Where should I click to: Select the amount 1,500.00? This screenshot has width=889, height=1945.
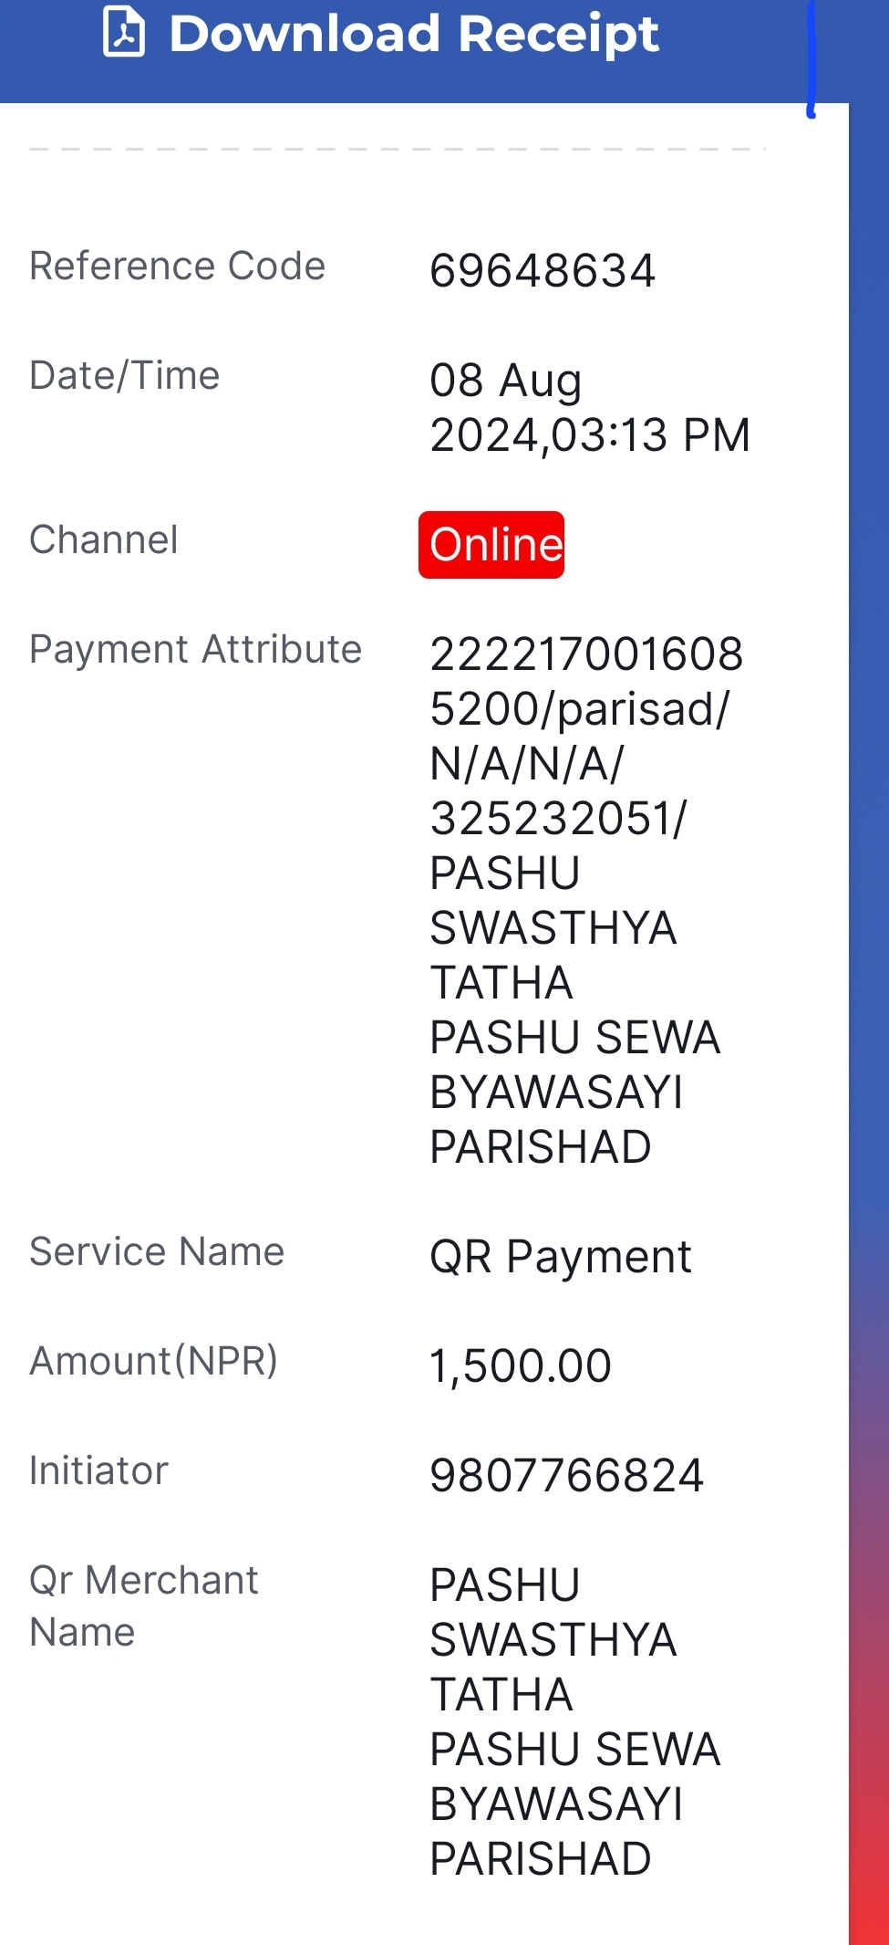click(x=521, y=1366)
